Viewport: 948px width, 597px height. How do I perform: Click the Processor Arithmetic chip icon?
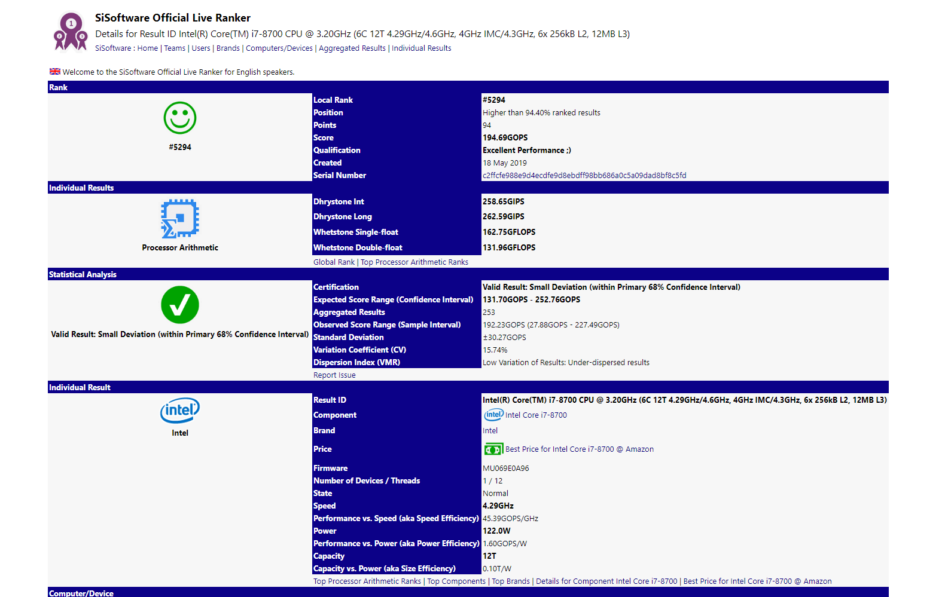coord(180,219)
